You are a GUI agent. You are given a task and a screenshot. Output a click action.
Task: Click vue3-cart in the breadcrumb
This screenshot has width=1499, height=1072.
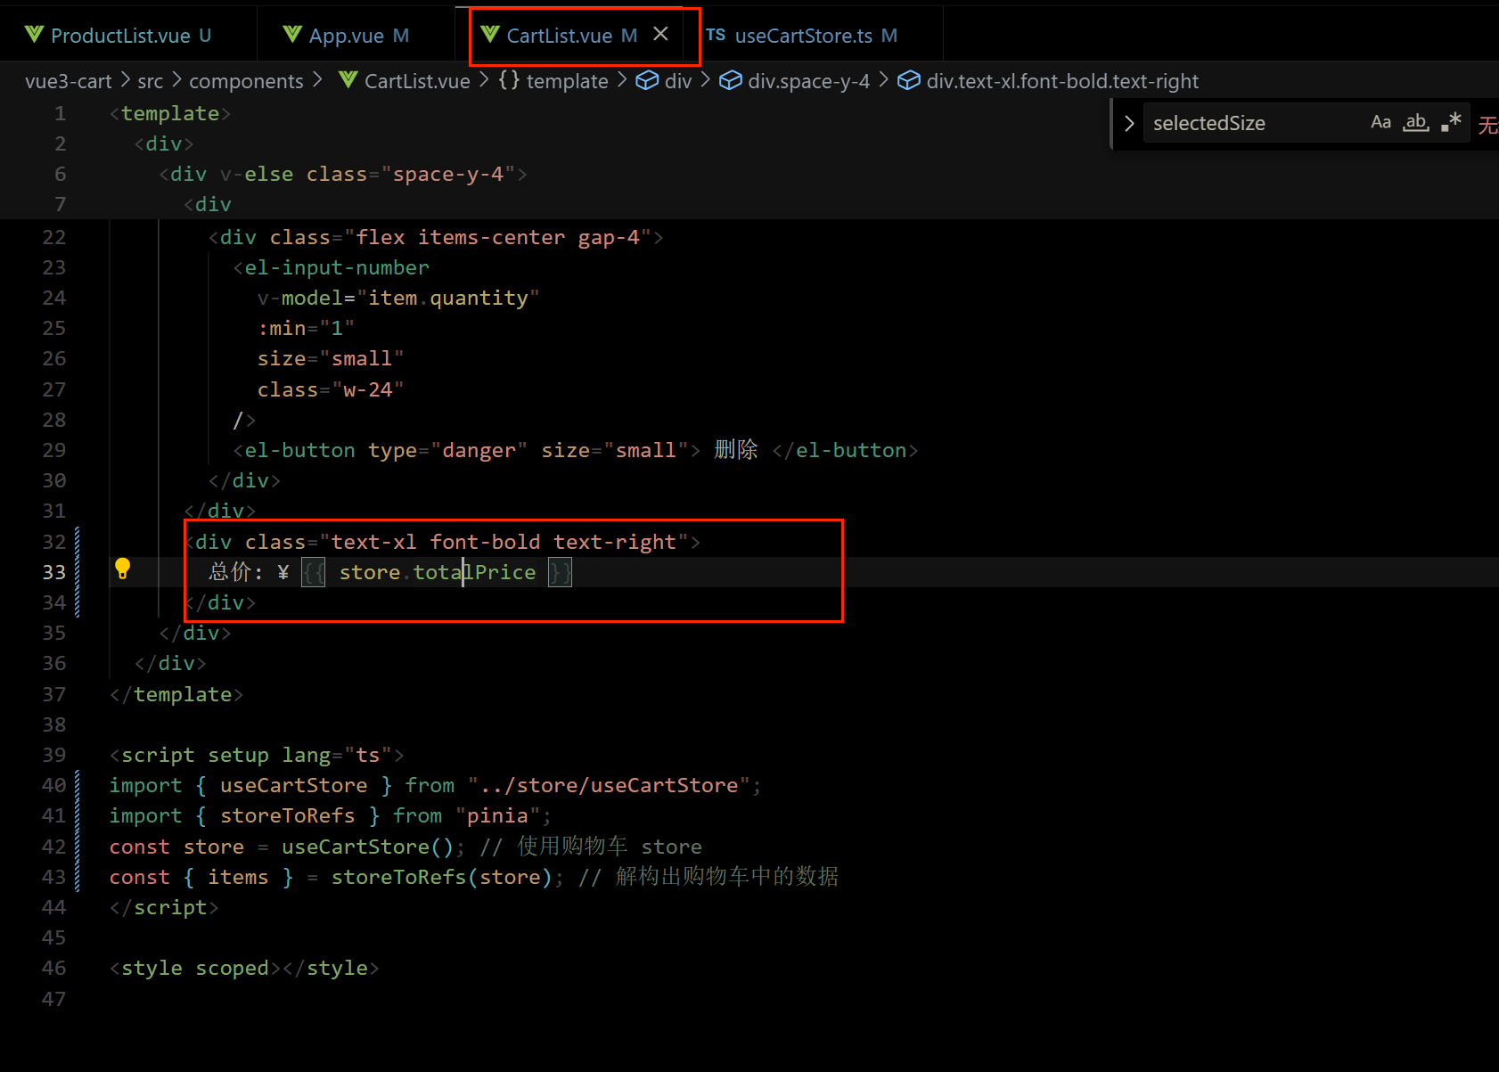pos(69,81)
